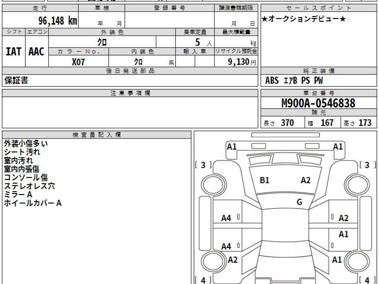The image size is (379, 284).
Task: Select the IAT shift type cell
Action: click(x=14, y=51)
